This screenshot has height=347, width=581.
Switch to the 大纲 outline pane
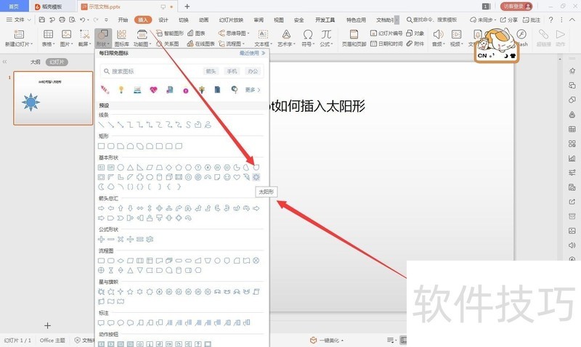click(35, 62)
